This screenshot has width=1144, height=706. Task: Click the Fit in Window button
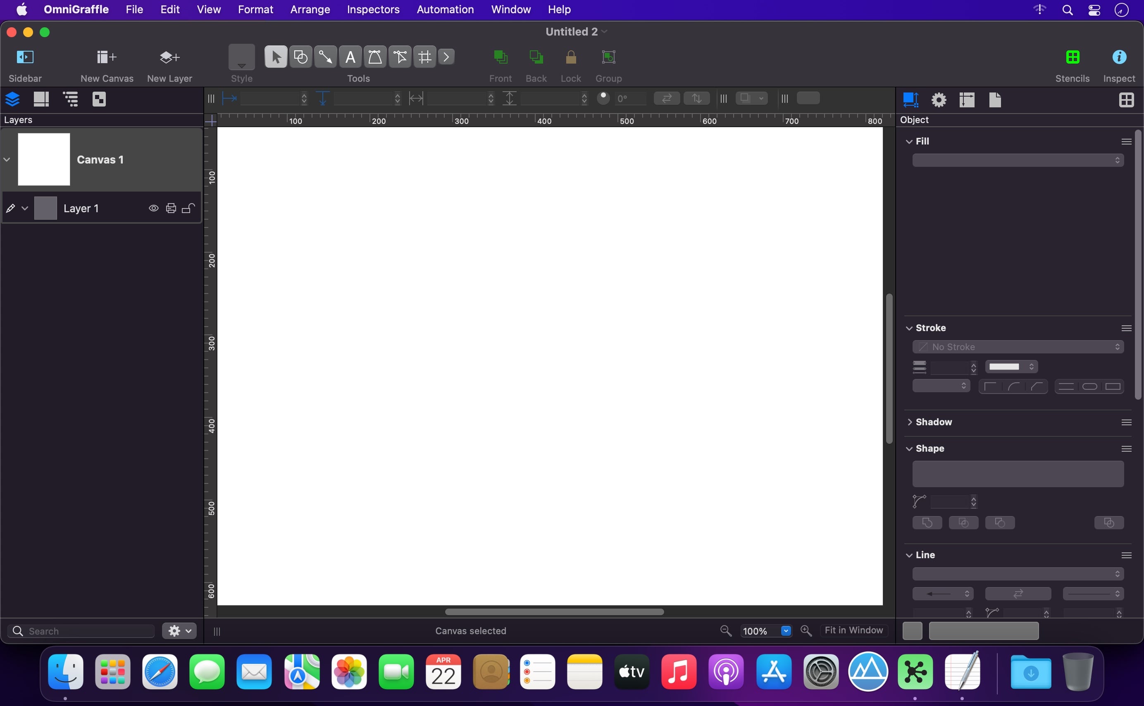point(853,630)
